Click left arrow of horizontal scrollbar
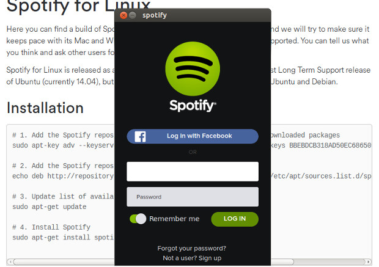The image size is (379, 267). tap(10, 262)
